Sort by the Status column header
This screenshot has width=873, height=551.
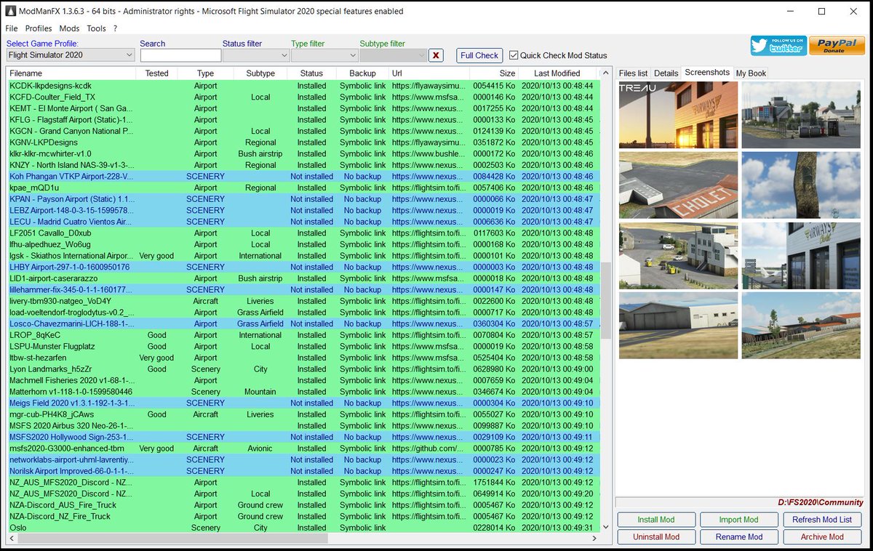(x=311, y=73)
